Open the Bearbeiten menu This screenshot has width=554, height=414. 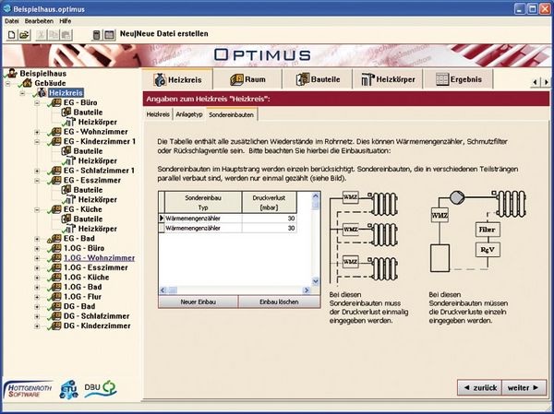click(x=40, y=19)
